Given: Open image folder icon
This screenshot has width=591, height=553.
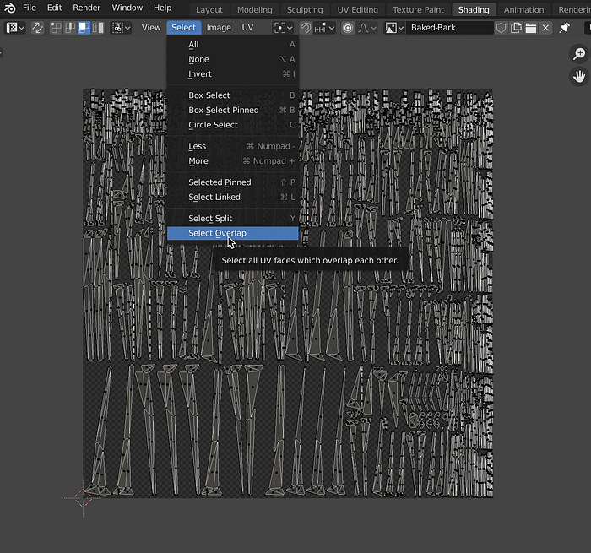Looking at the screenshot, I should point(531,28).
